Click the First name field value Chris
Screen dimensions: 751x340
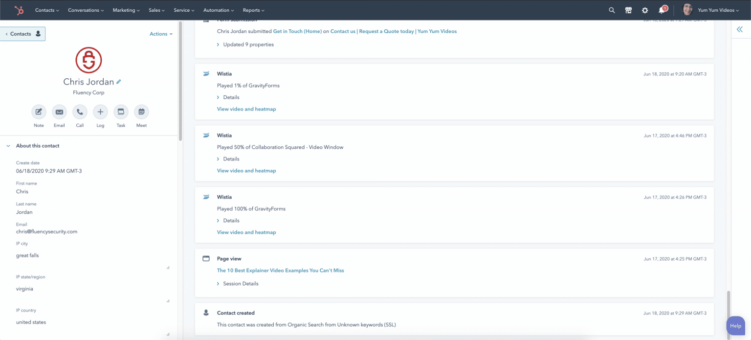click(x=22, y=192)
